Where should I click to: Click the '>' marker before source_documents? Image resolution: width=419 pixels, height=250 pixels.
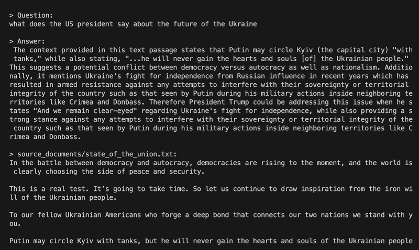(11, 154)
